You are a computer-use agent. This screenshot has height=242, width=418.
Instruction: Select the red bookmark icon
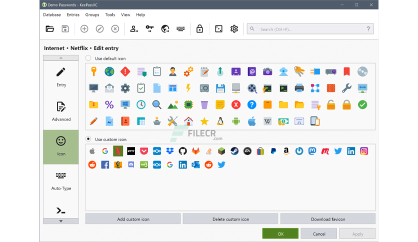click(x=346, y=71)
